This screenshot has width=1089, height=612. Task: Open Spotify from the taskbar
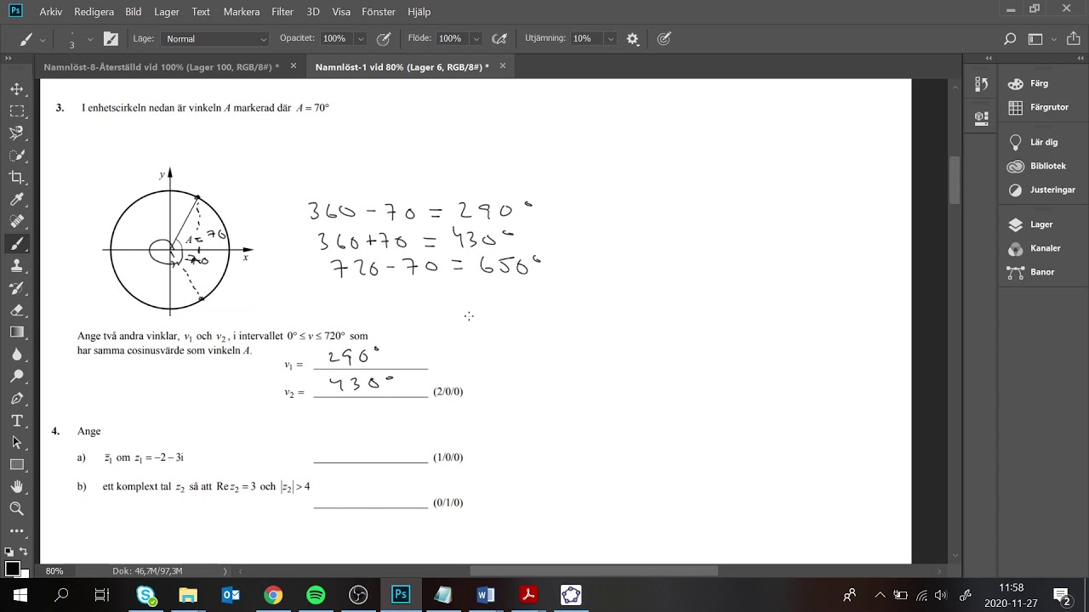tap(316, 595)
